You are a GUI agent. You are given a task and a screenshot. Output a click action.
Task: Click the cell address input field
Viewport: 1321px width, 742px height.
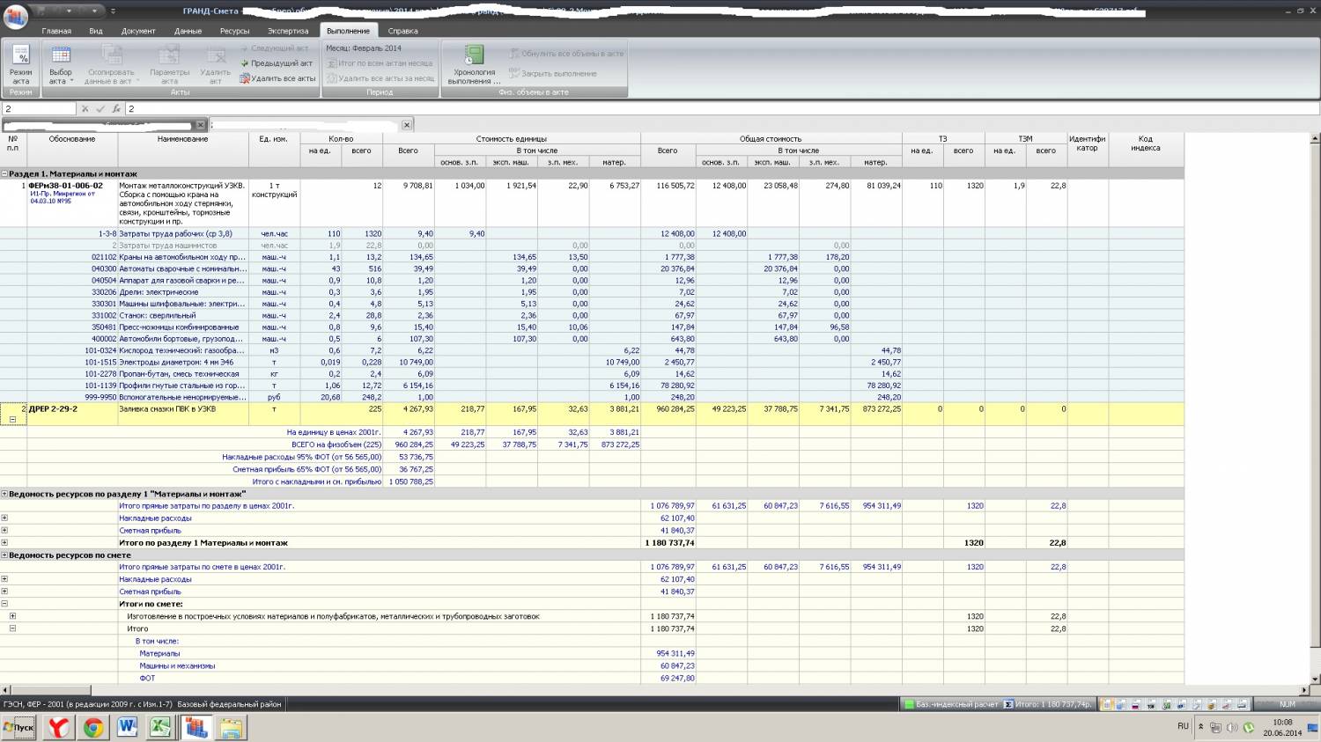40,109
